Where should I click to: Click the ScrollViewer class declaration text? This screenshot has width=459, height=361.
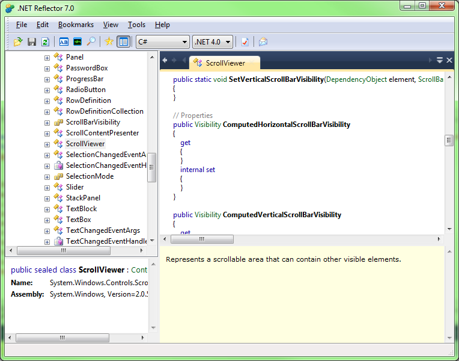79,270
